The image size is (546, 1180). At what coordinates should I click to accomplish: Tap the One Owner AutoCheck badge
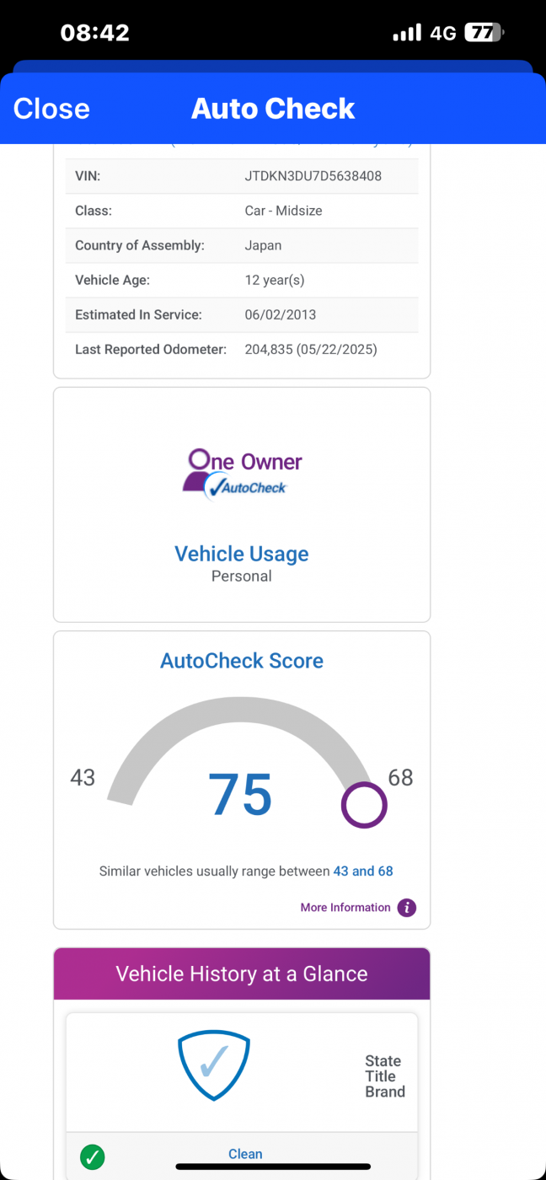242,474
